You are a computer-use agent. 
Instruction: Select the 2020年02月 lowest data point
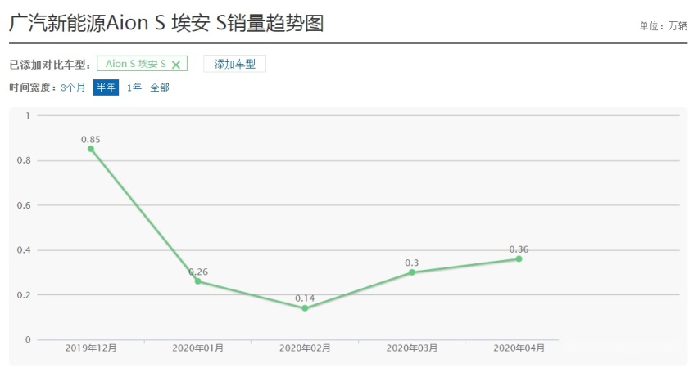pyautogui.click(x=305, y=308)
